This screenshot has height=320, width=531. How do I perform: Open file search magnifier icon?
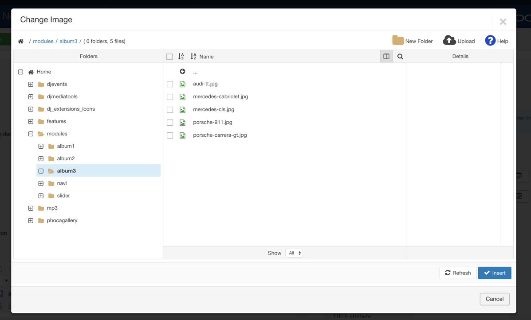(400, 56)
